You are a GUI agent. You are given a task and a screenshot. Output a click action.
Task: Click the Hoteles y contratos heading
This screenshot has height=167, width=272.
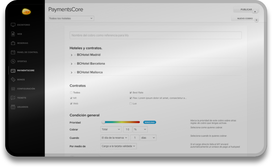(86, 48)
